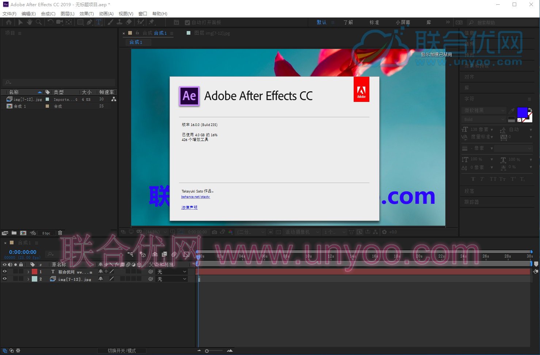Toggle shy switch on text layer 1

101,272
